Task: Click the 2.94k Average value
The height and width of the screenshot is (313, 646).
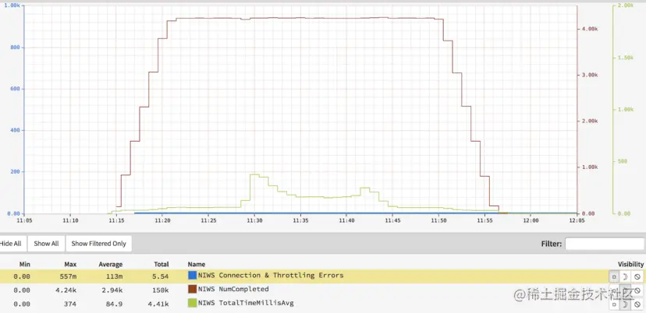Action: click(114, 290)
